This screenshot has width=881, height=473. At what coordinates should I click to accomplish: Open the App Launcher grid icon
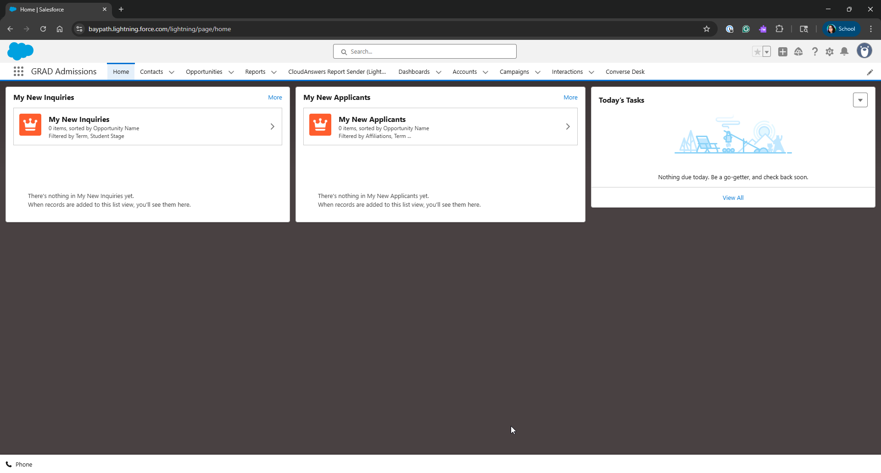[18, 71]
